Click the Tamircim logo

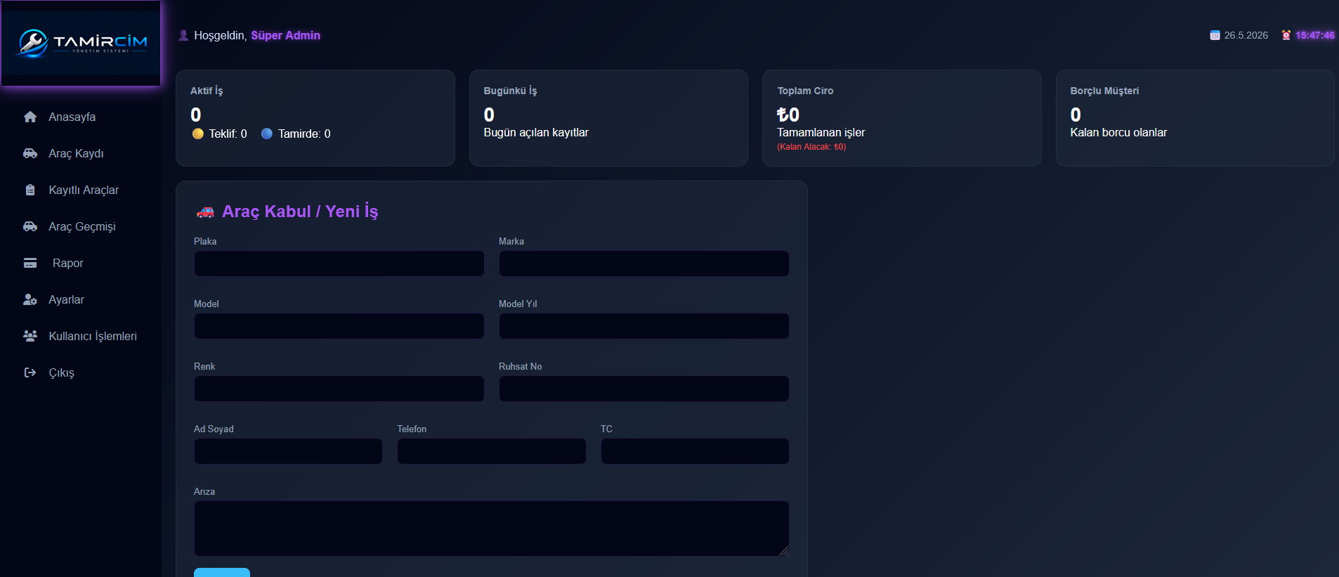click(81, 43)
